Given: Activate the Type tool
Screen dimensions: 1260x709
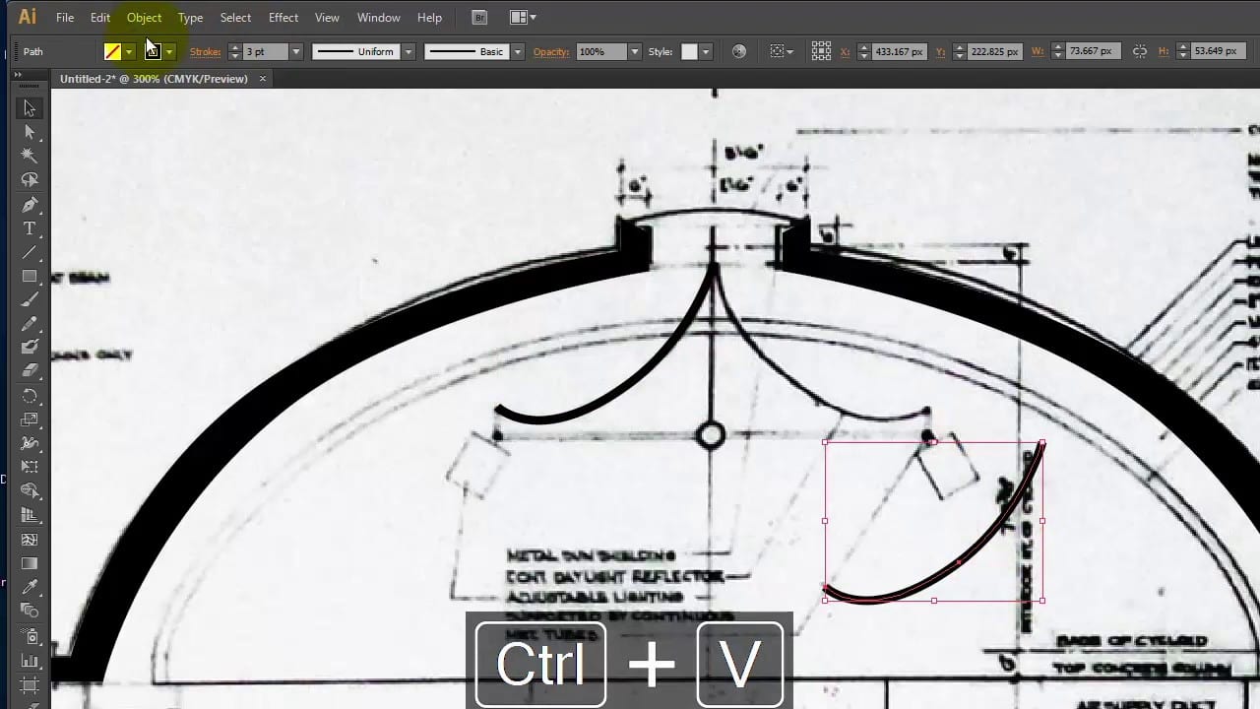Looking at the screenshot, I should [30, 228].
